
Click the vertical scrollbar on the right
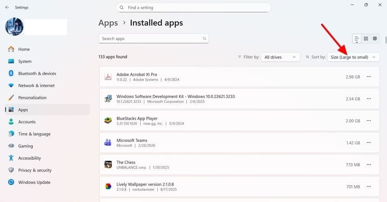[386, 40]
